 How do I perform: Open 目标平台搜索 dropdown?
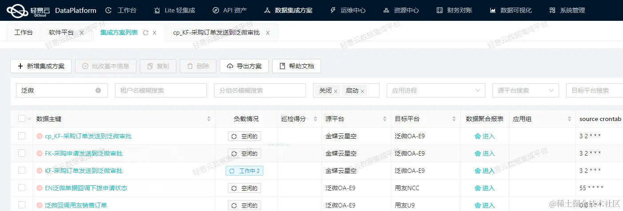[595, 90]
